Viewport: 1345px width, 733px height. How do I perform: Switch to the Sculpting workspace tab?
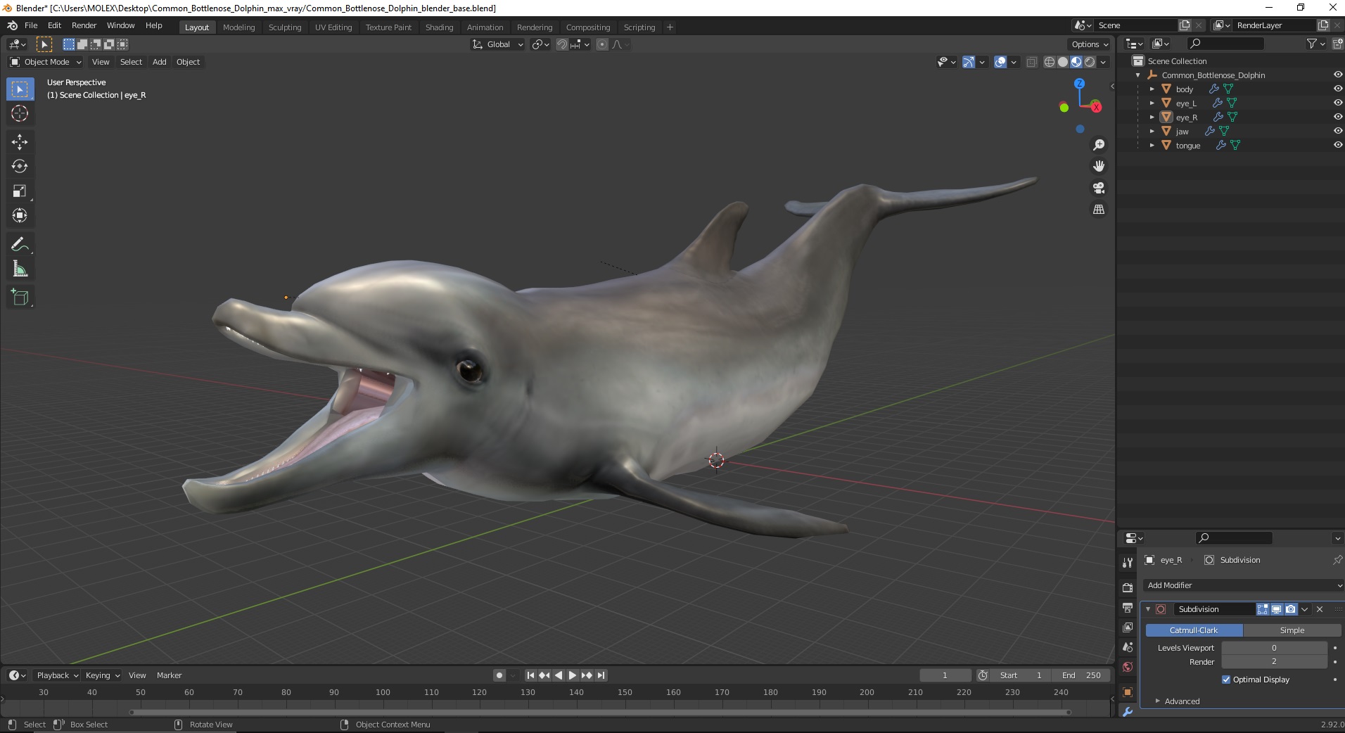coord(284,27)
